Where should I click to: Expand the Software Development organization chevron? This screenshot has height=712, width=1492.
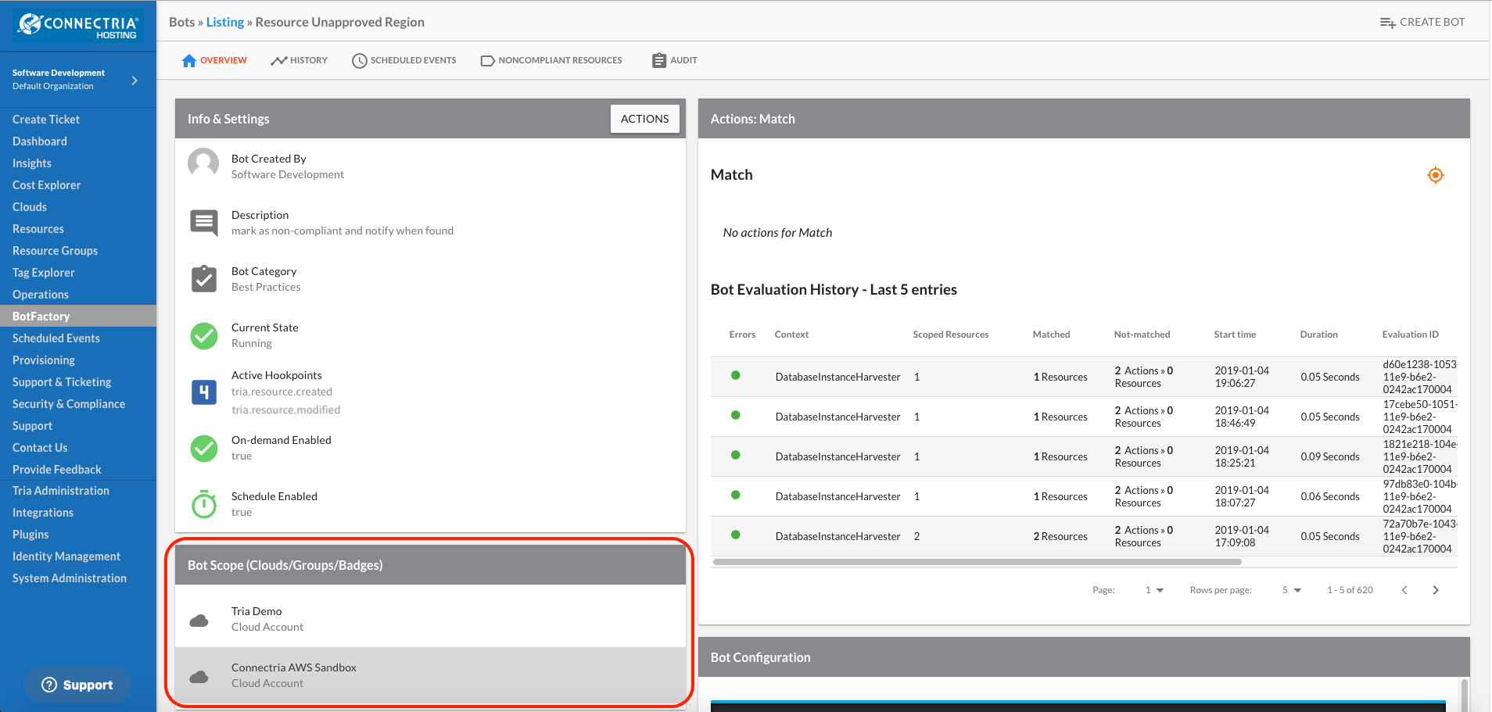pos(134,80)
